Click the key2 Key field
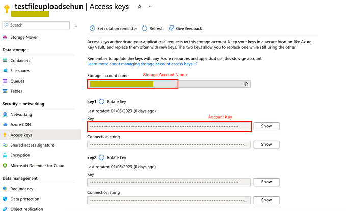This screenshot has height=211, width=346. (x=169, y=182)
